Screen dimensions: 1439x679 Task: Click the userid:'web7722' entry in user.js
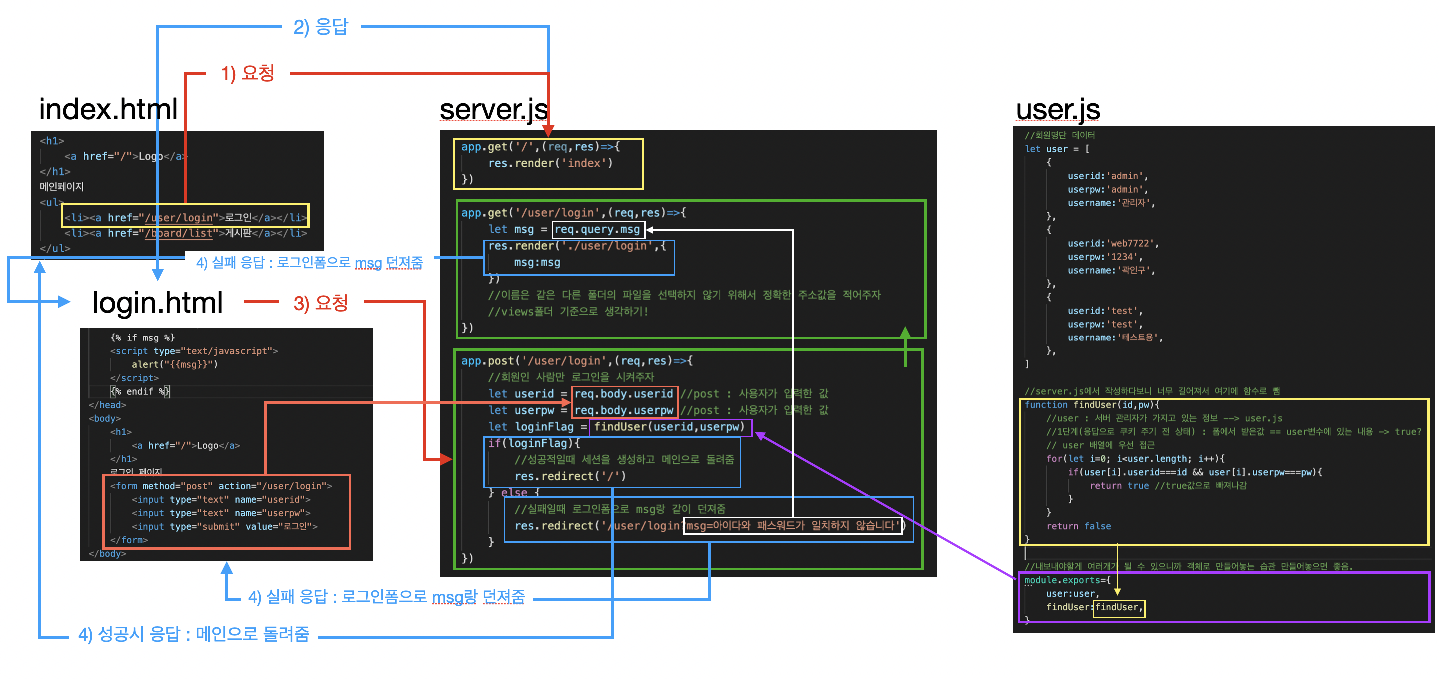pyautogui.click(x=1112, y=244)
